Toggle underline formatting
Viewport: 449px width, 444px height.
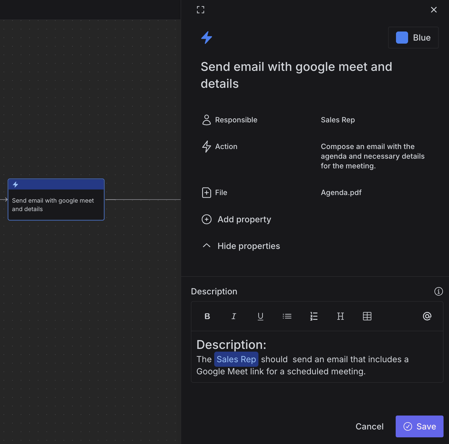pos(260,316)
